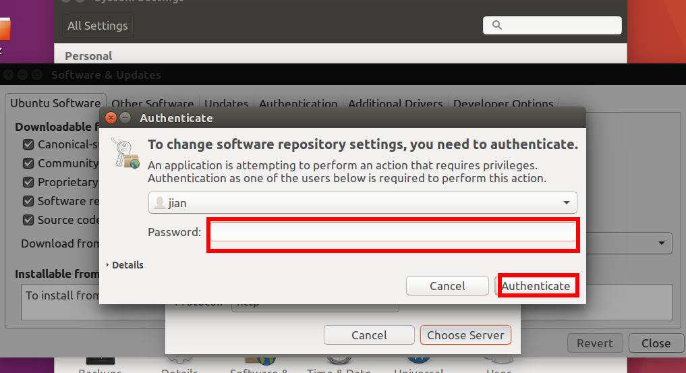This screenshot has height=373, width=686.
Task: Go to Developer Options tab
Action: [503, 104]
